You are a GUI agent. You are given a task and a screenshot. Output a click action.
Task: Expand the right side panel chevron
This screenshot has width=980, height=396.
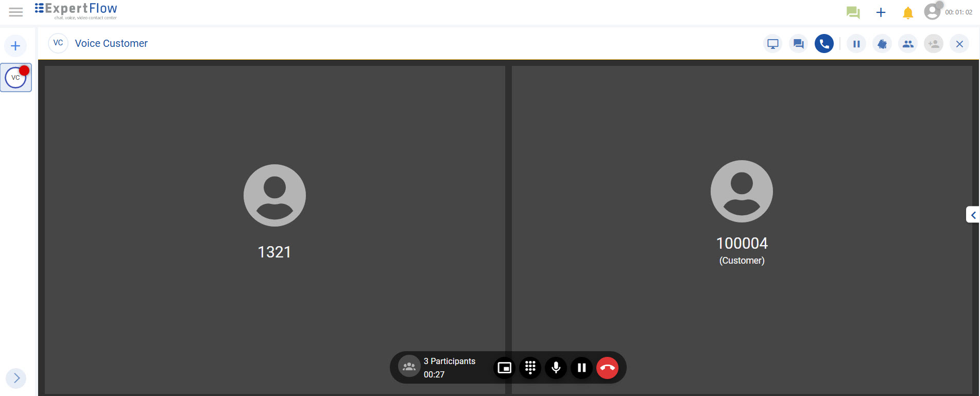973,215
